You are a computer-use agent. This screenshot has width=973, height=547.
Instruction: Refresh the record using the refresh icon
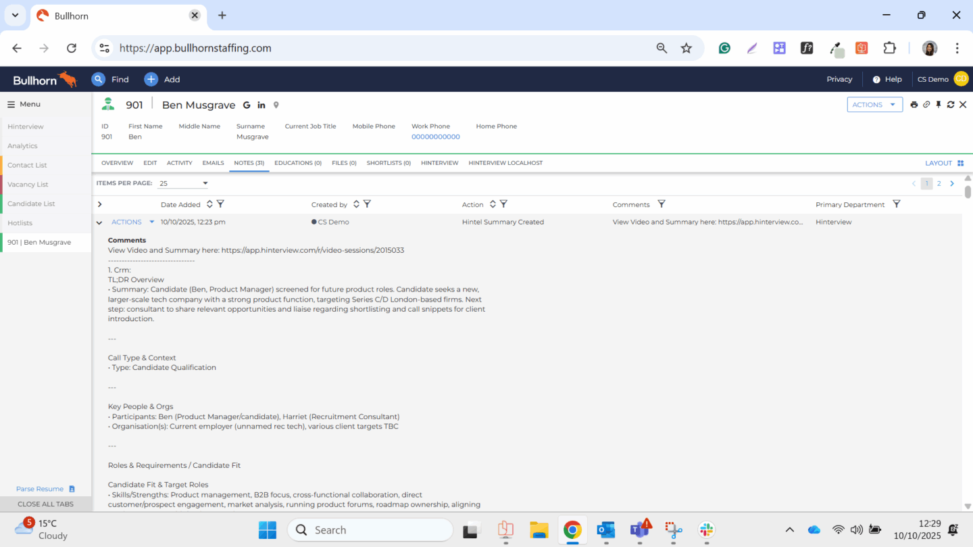pos(951,105)
